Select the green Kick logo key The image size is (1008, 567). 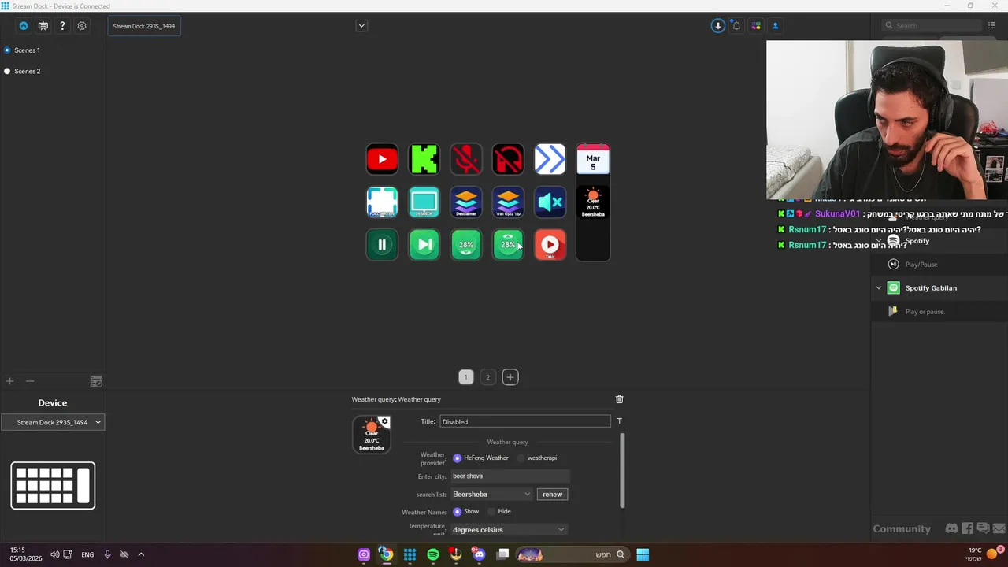click(424, 159)
